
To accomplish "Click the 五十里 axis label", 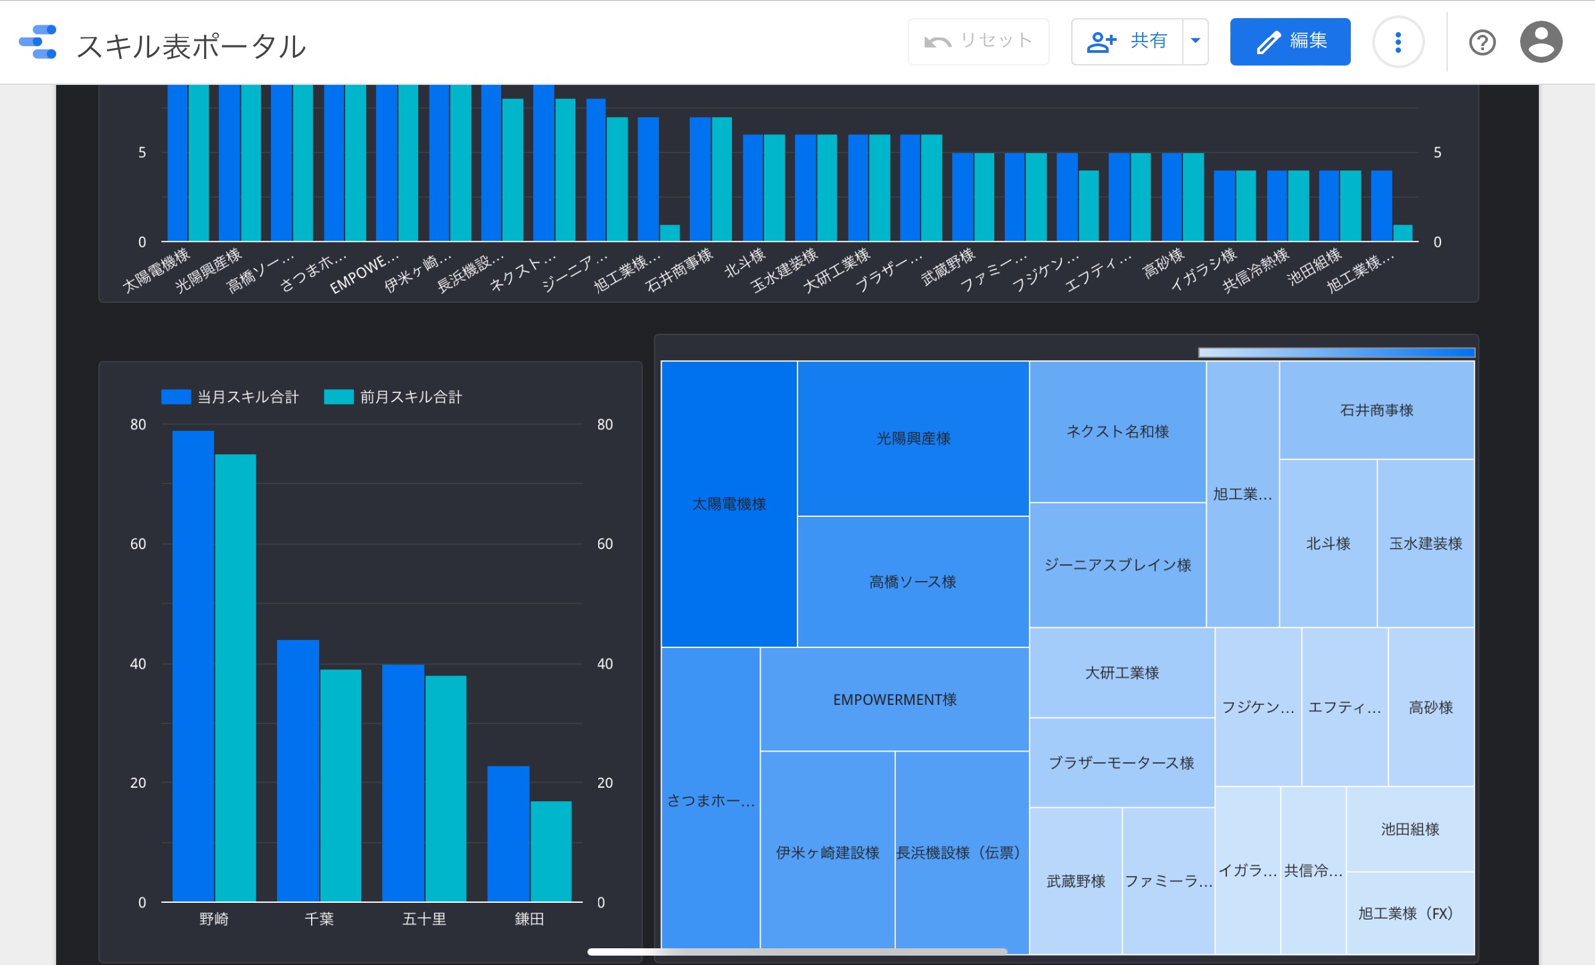I will point(424,919).
